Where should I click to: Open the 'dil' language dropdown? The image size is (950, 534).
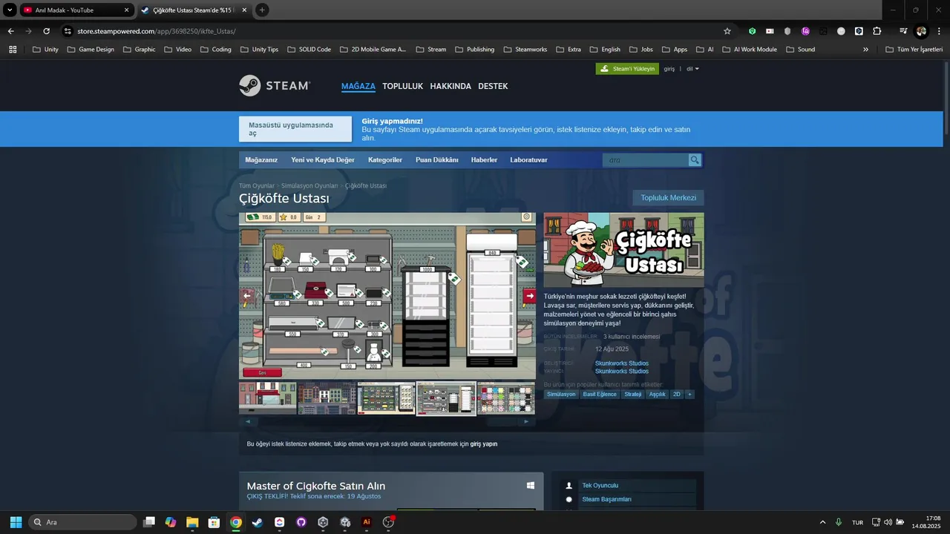point(692,69)
